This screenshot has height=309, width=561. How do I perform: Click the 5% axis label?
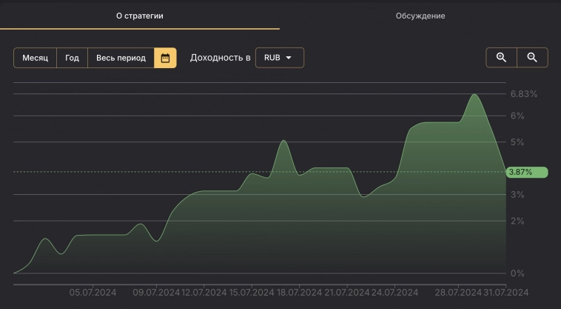517,142
